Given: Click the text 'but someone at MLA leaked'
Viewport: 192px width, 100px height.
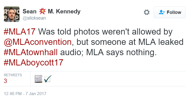Looking at the screenshot, I should [x=130, y=42].
